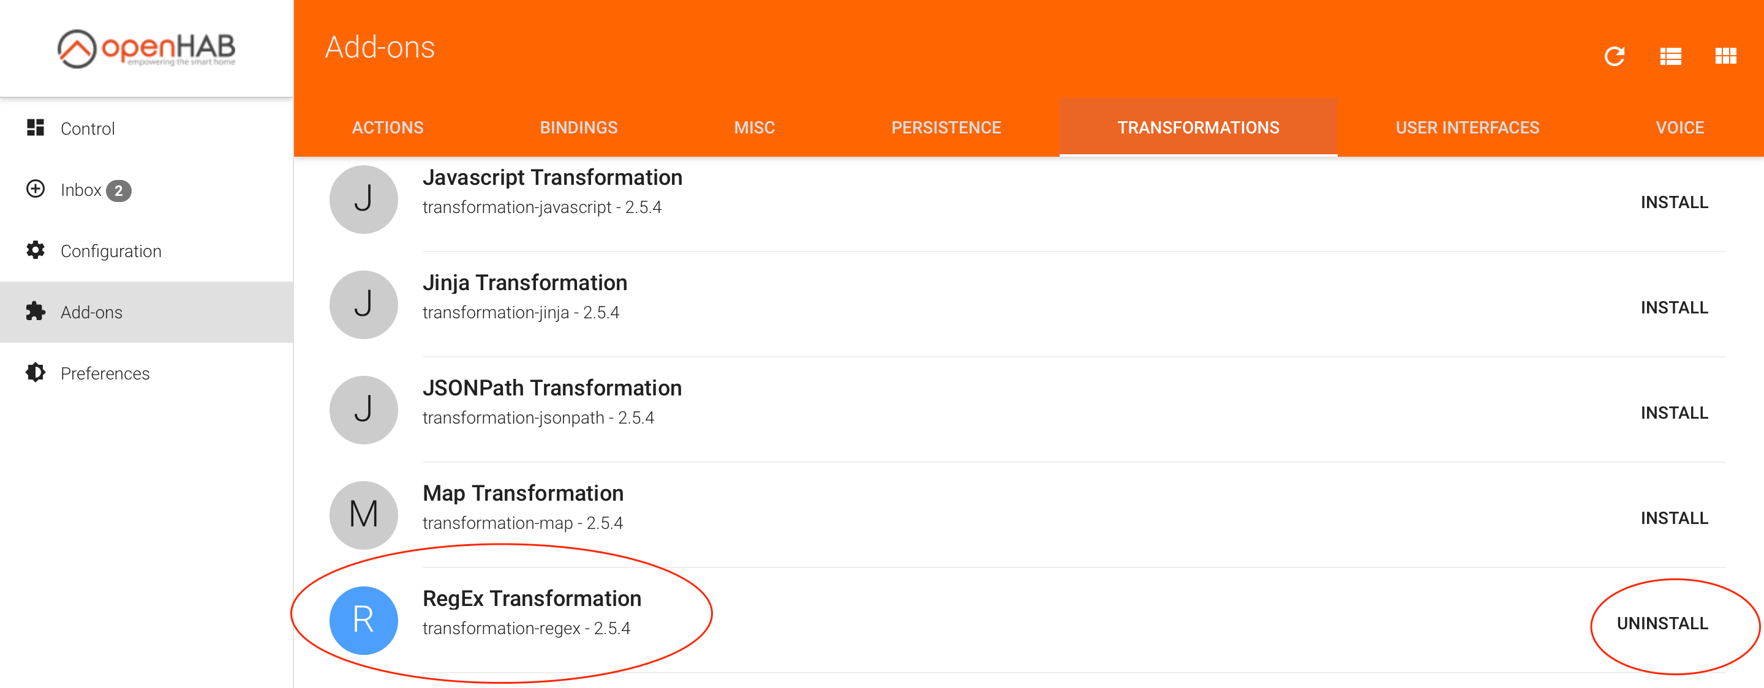Image resolution: width=1764 pixels, height=688 pixels.
Task: Click the Jinja Transformation J avatar
Action: click(x=363, y=304)
